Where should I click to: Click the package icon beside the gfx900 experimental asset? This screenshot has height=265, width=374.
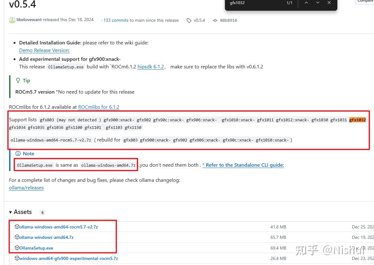pyautogui.click(x=16, y=258)
